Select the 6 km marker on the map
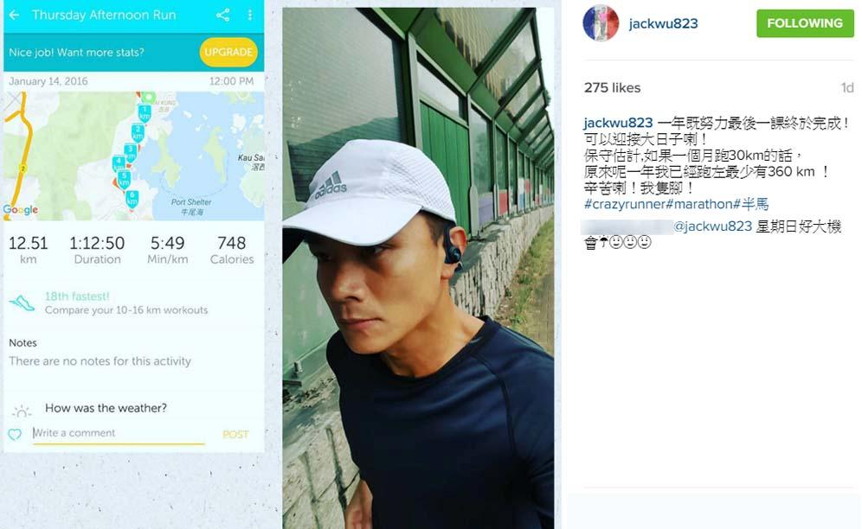The width and height of the screenshot is (862, 529). pyautogui.click(x=132, y=199)
